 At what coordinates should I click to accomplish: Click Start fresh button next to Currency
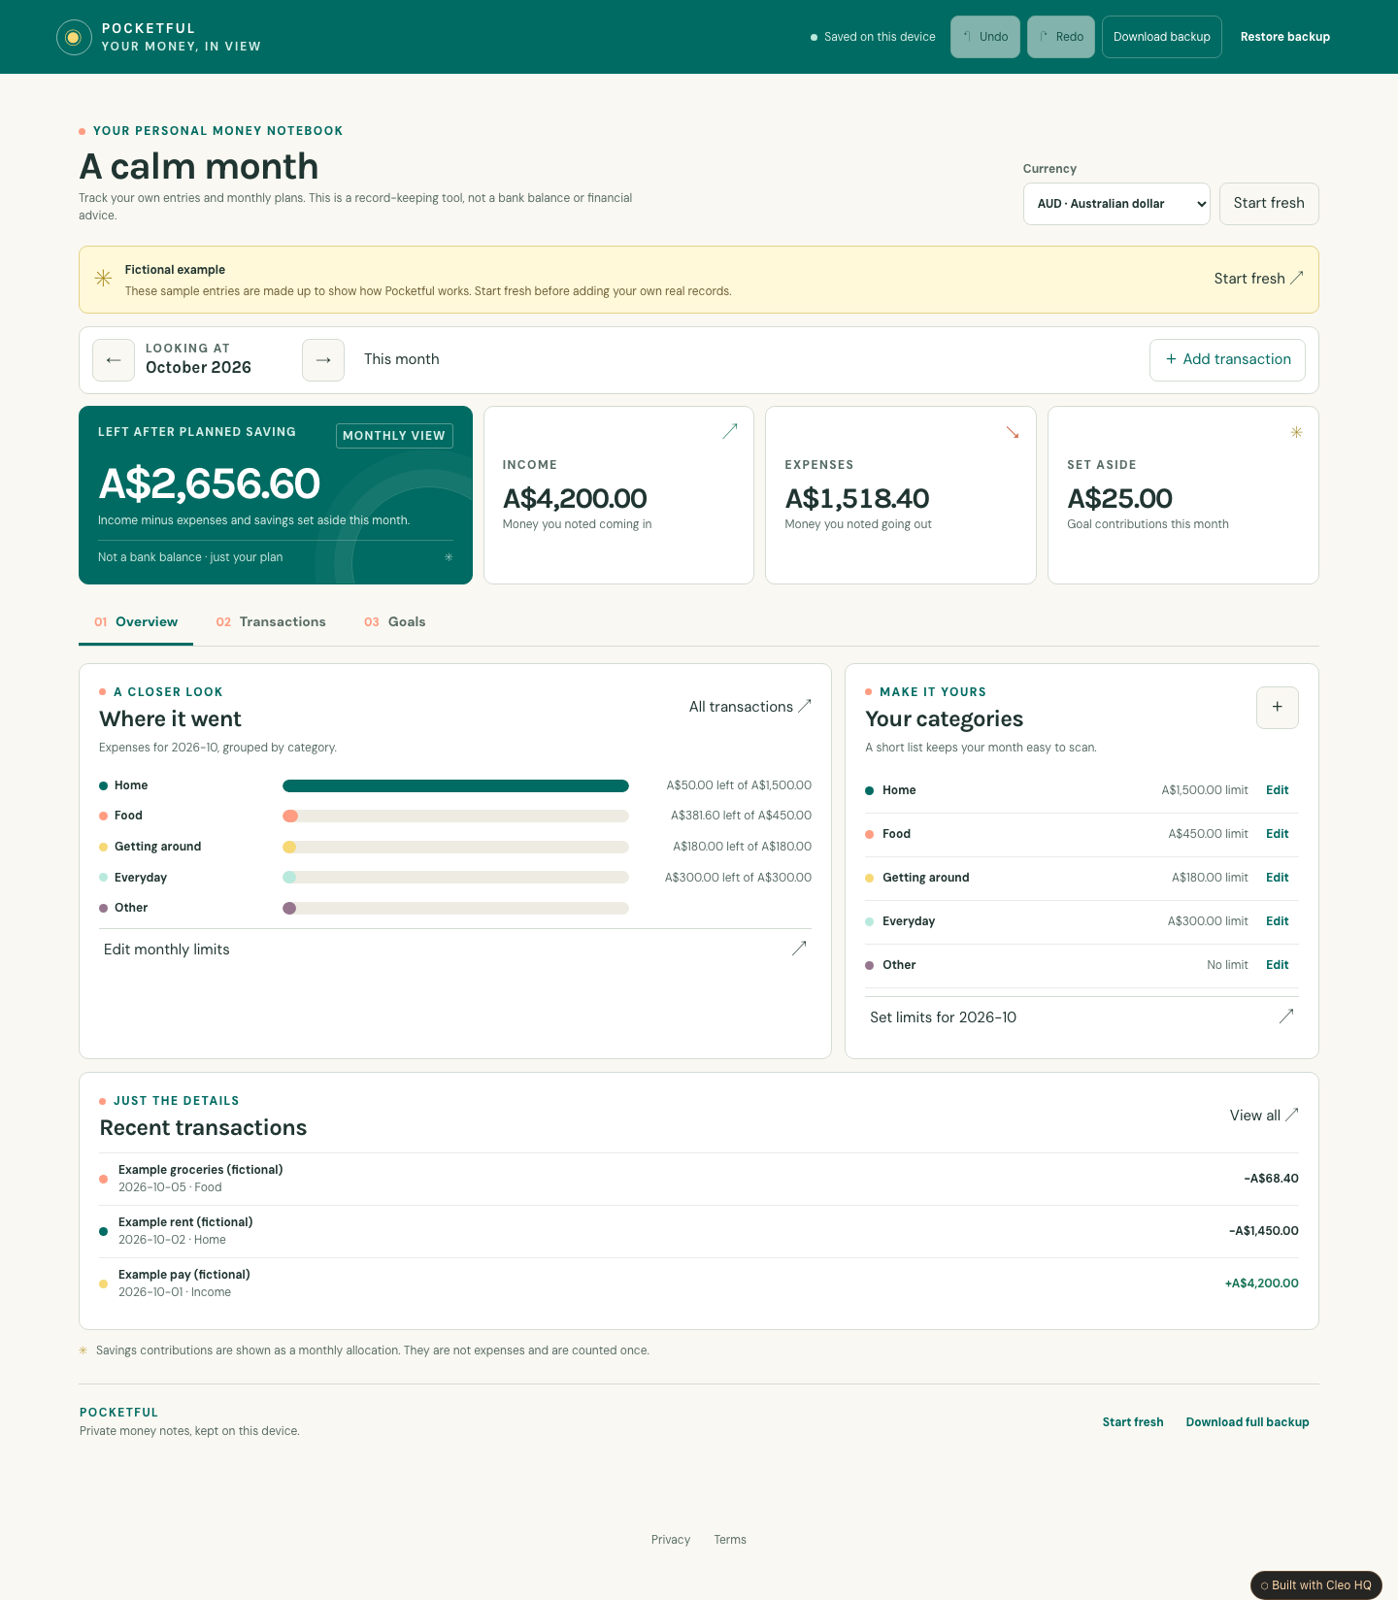click(x=1269, y=204)
